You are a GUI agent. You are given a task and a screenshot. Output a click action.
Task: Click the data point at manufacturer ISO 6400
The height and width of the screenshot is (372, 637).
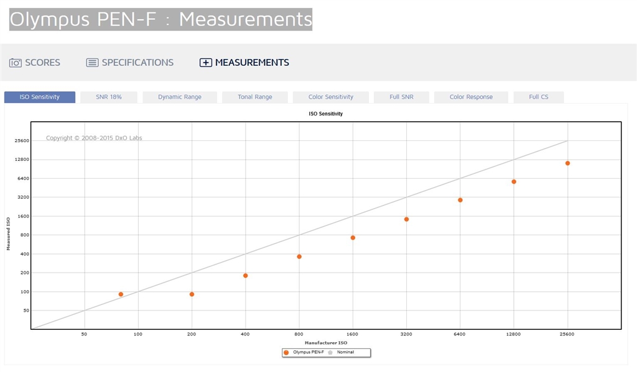point(460,200)
